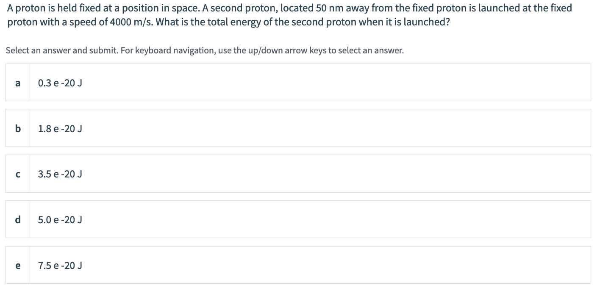Select answer option a, 0.3 e -20 J
The image size is (600, 288).
[x=297, y=82]
